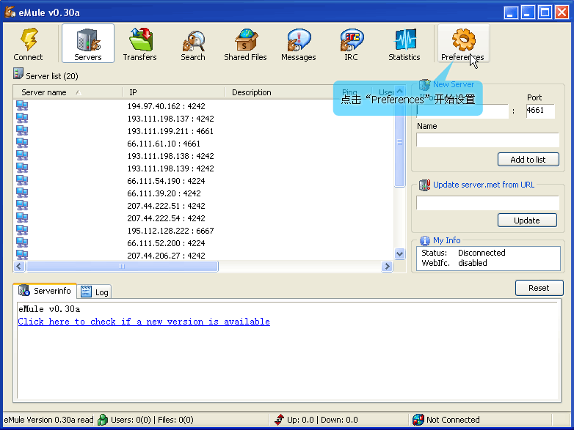Click server icon for 207.44.222.51 row
The height and width of the screenshot is (430, 574).
[x=22, y=205]
